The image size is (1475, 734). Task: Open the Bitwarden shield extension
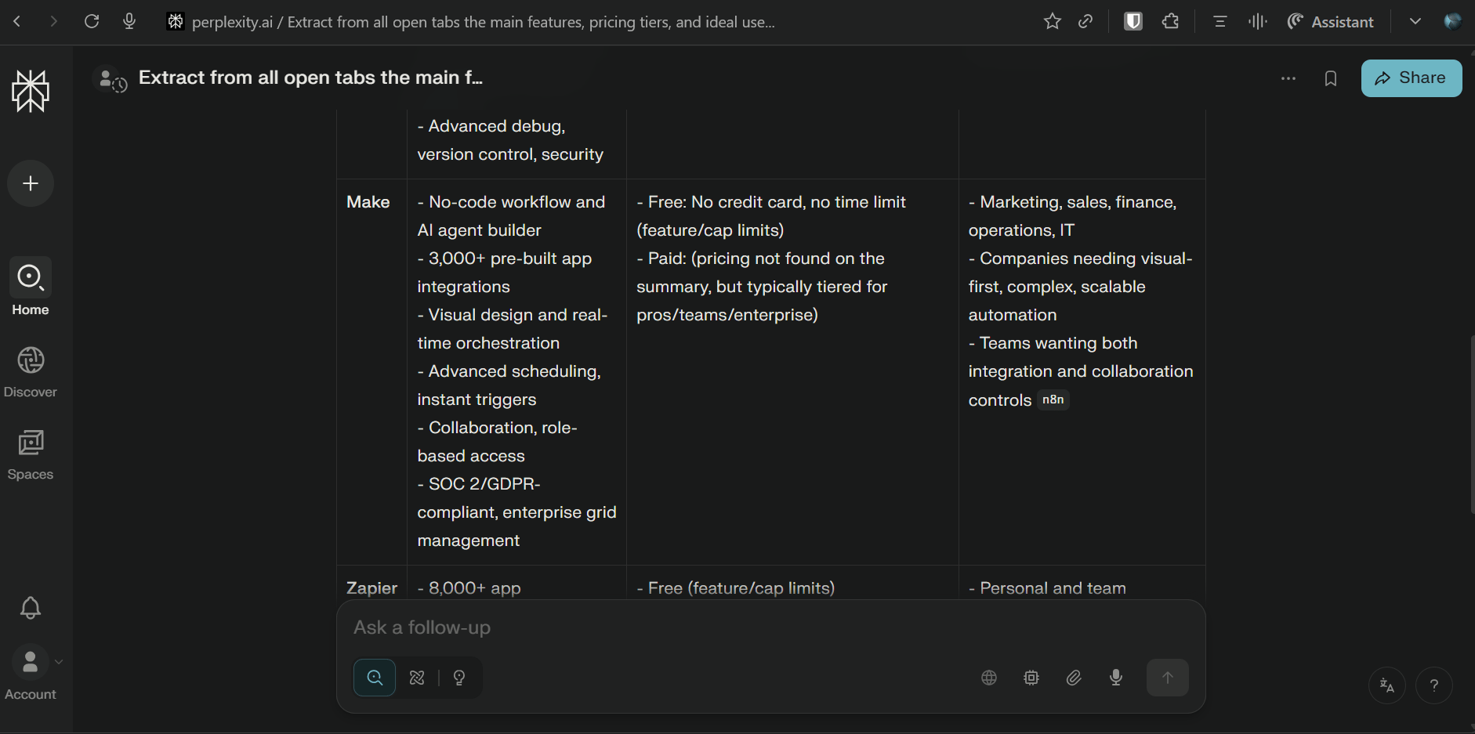click(1133, 22)
